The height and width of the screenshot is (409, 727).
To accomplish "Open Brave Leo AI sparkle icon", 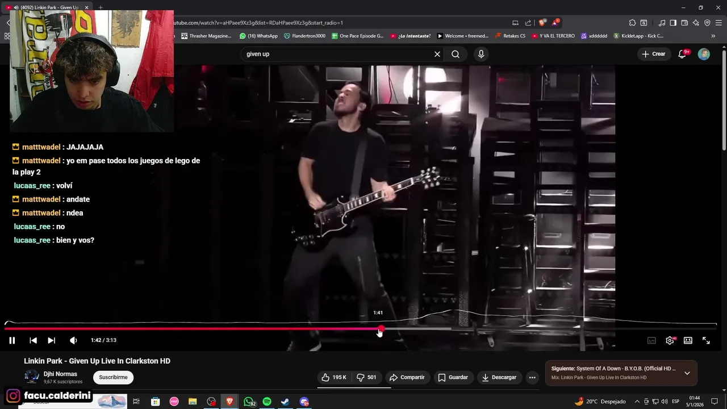I will click(x=696, y=23).
